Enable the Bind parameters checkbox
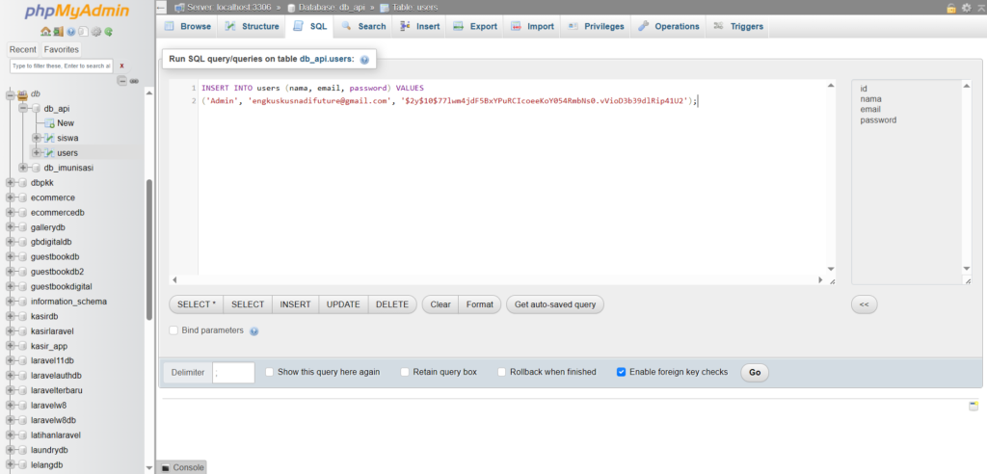The image size is (987, 474). 173,330
